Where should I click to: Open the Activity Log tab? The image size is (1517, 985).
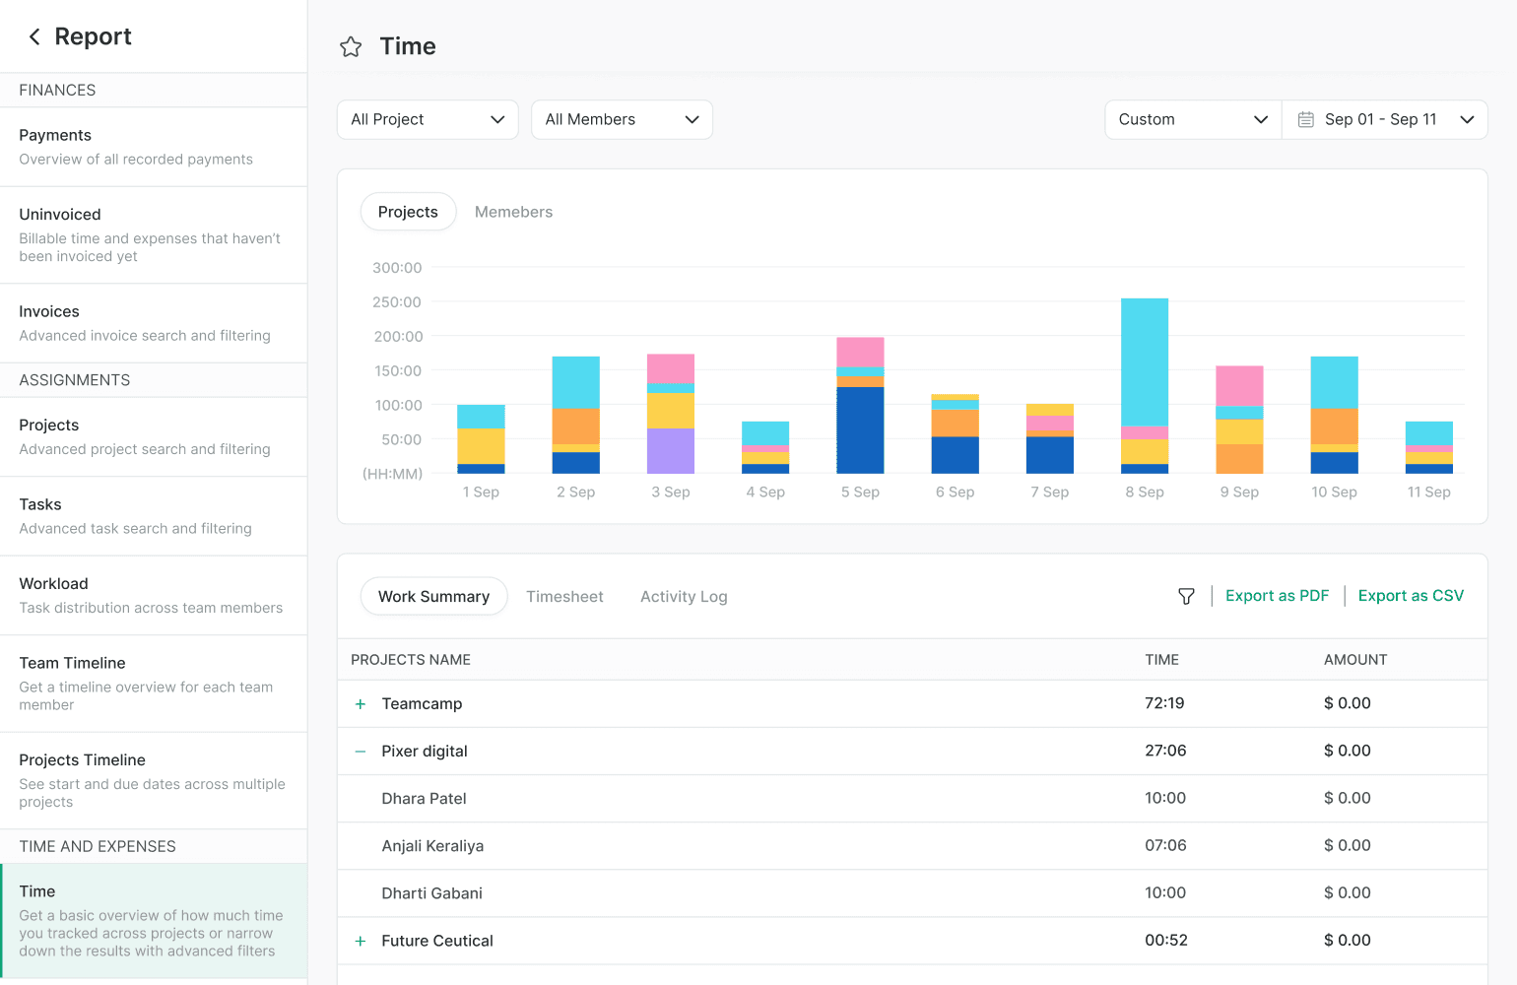[684, 597]
